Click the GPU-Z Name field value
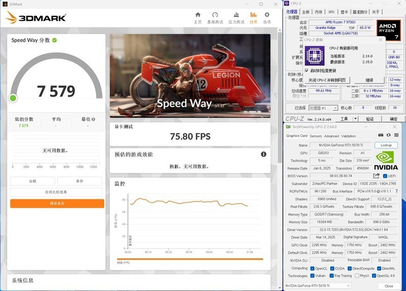The height and width of the screenshot is (291, 406). [x=341, y=145]
